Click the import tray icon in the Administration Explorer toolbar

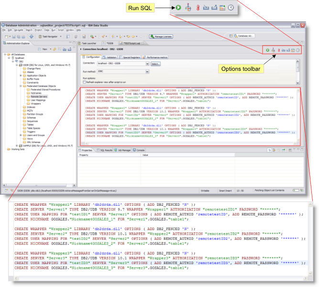point(65,49)
